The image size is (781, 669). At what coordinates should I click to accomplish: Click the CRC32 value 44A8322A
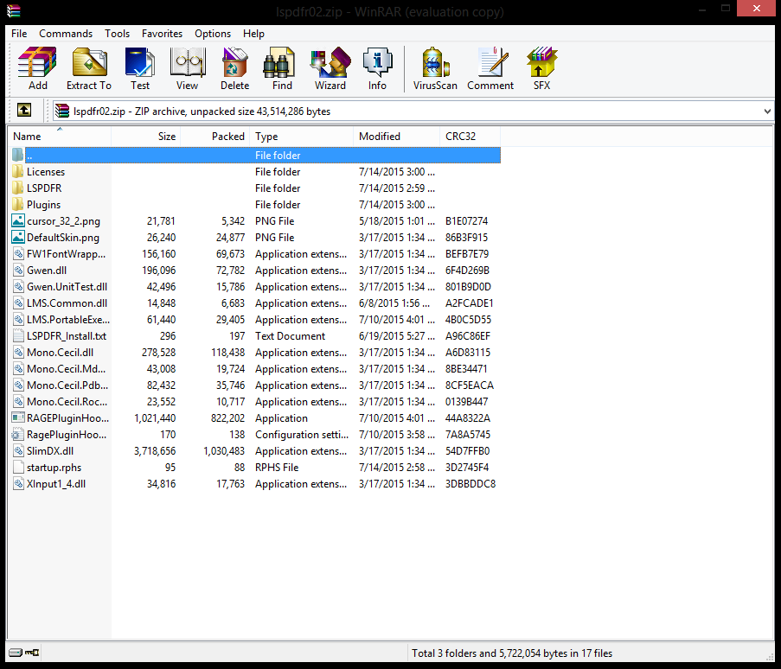pos(467,418)
